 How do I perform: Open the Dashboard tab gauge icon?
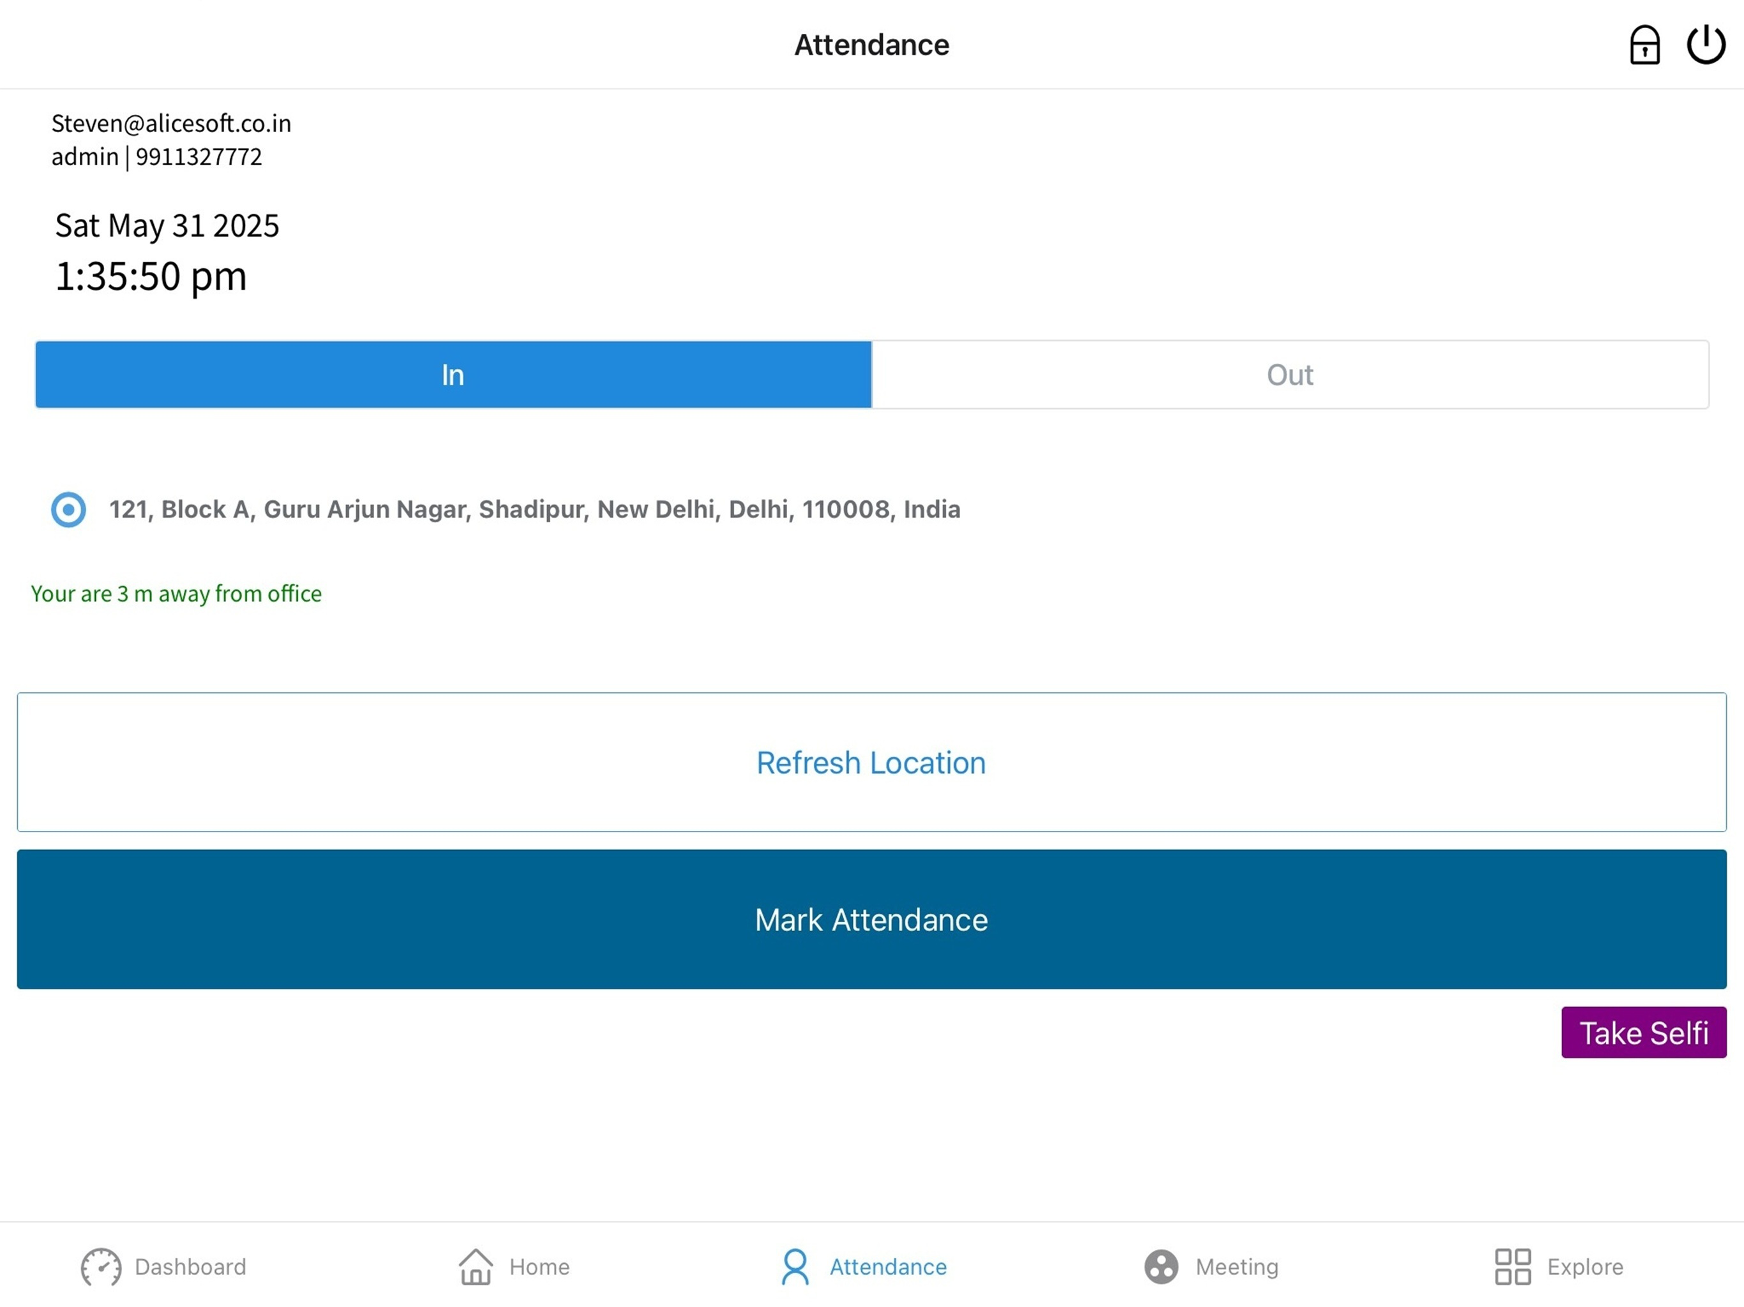click(101, 1267)
